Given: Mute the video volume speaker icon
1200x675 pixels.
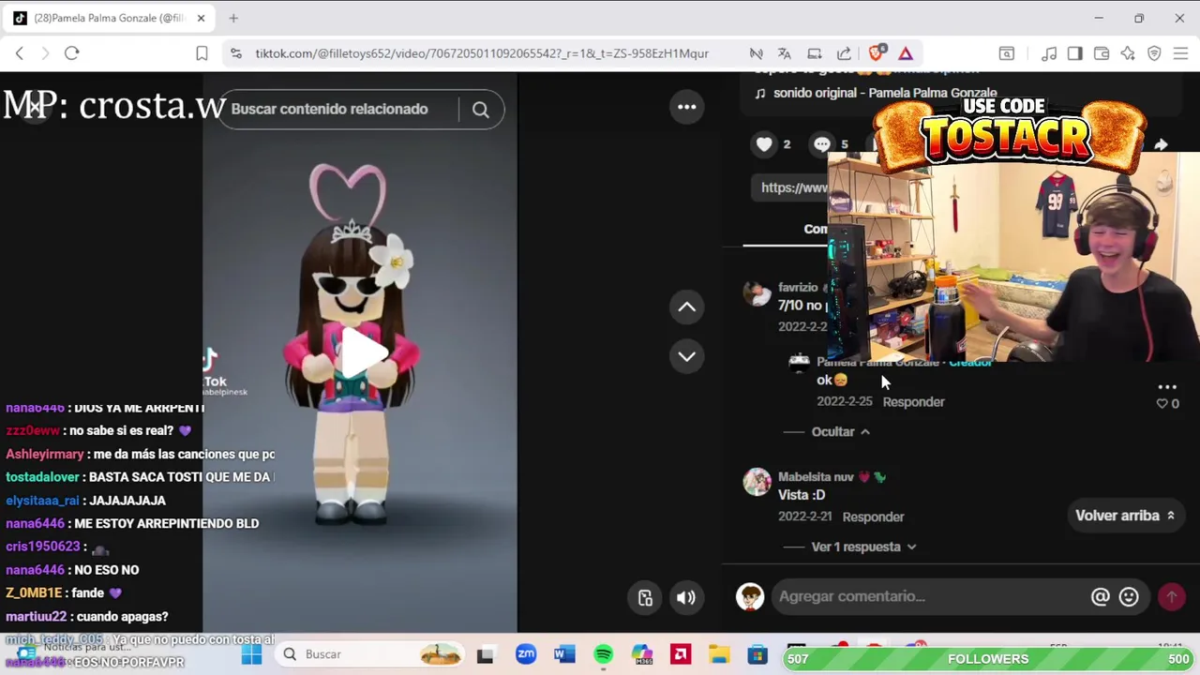Looking at the screenshot, I should [686, 598].
